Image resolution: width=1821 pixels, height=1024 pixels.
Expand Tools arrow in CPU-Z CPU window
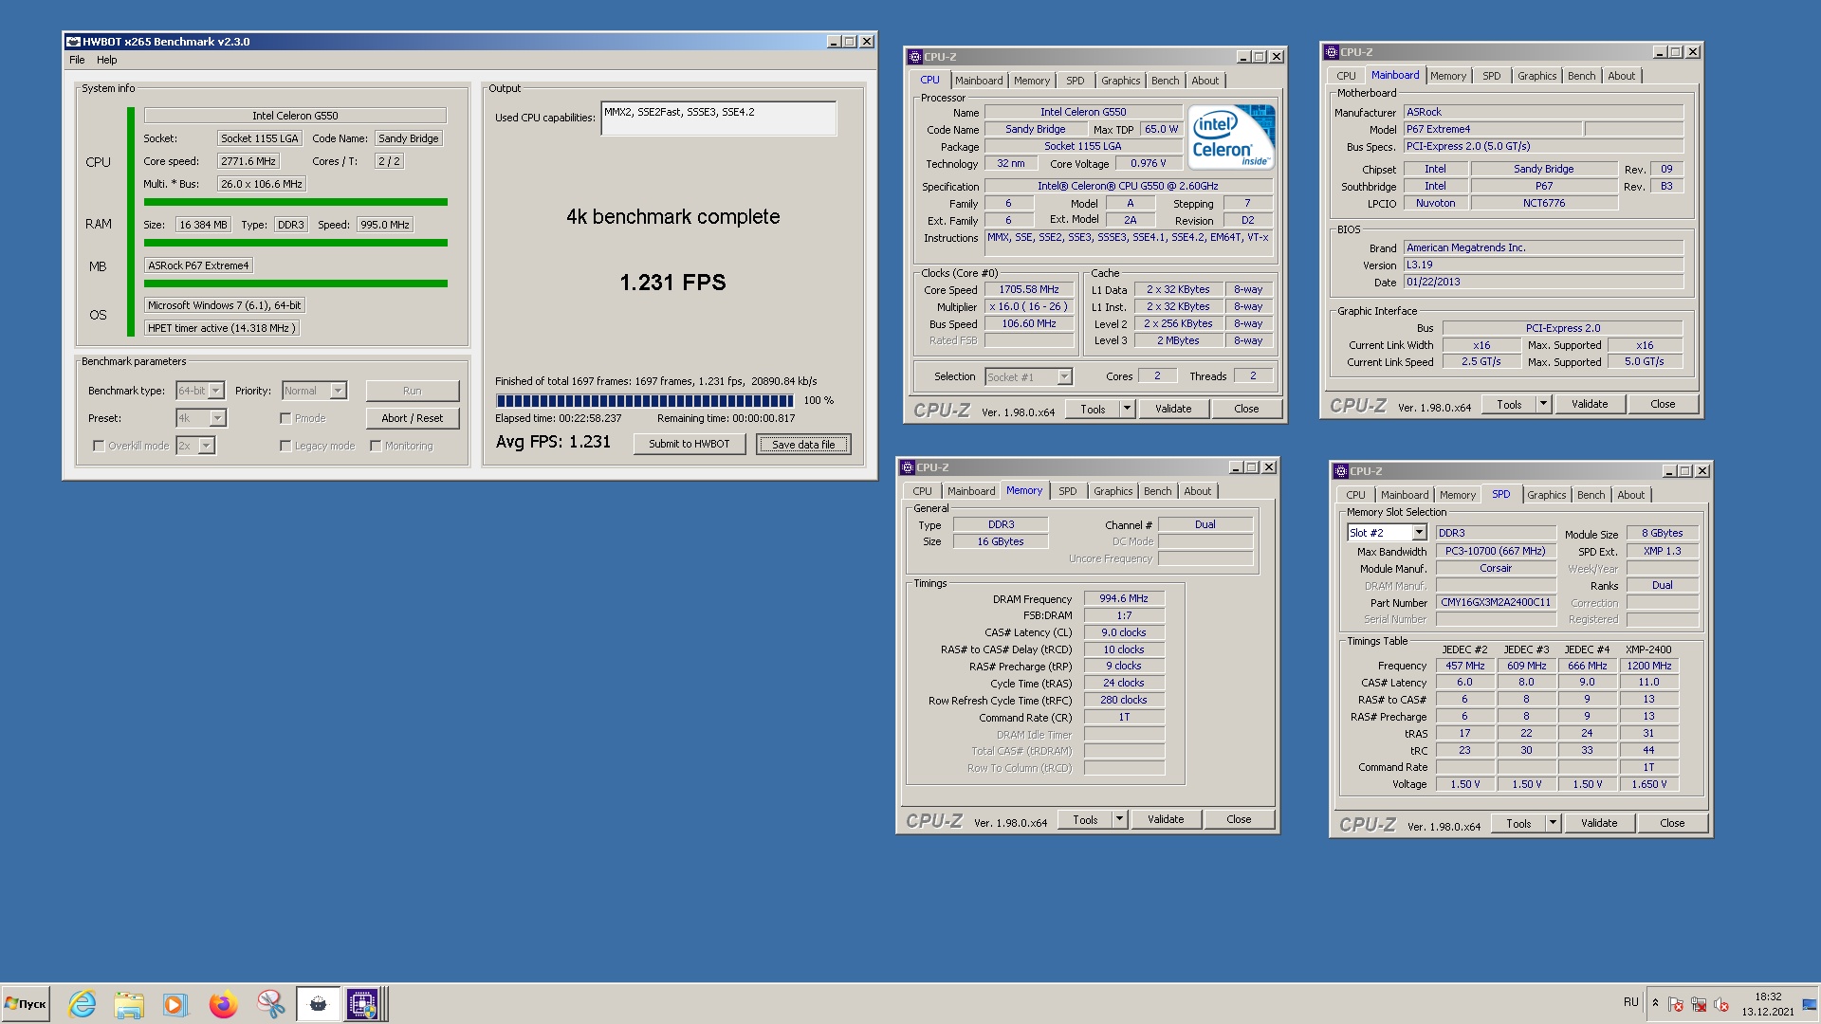[1127, 409]
